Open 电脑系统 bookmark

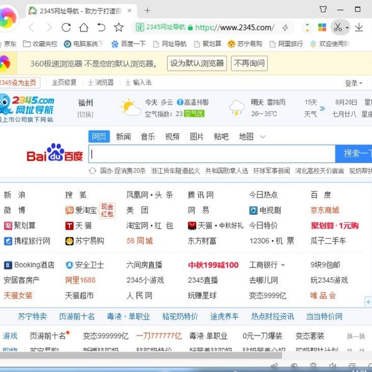pyautogui.click(x=84, y=44)
